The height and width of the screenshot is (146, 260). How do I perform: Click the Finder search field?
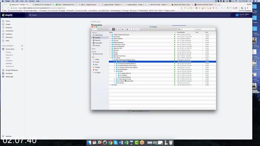(199, 29)
